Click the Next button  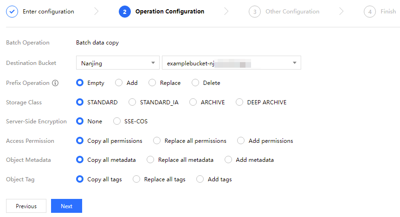tap(66, 206)
